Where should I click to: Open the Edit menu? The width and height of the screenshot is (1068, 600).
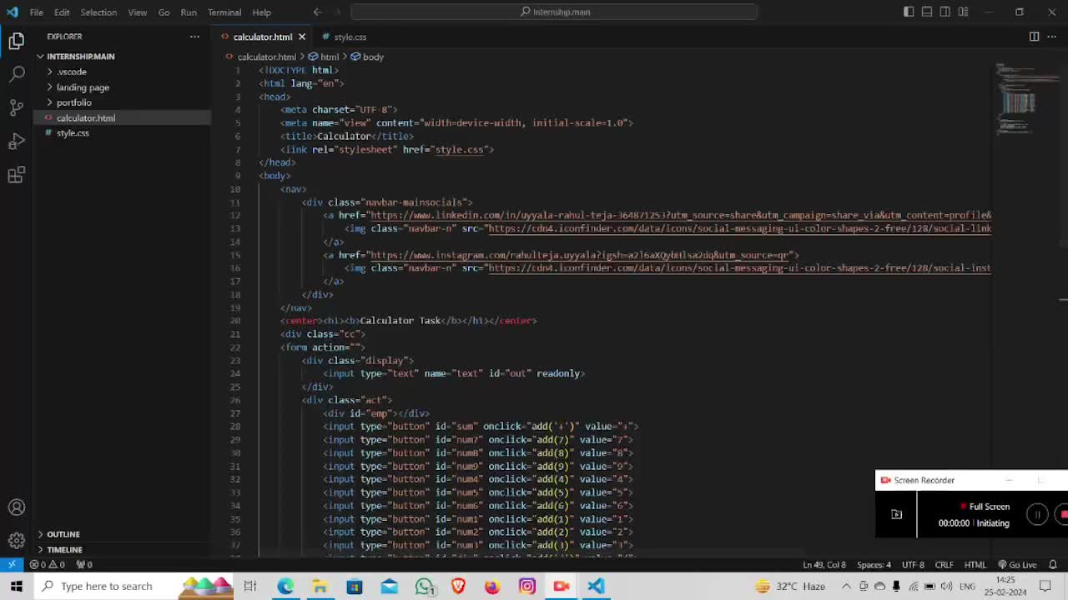(62, 12)
